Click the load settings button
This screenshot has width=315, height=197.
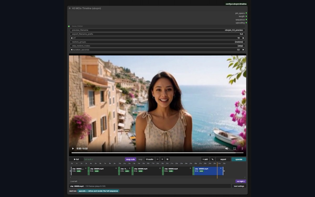(x=239, y=186)
